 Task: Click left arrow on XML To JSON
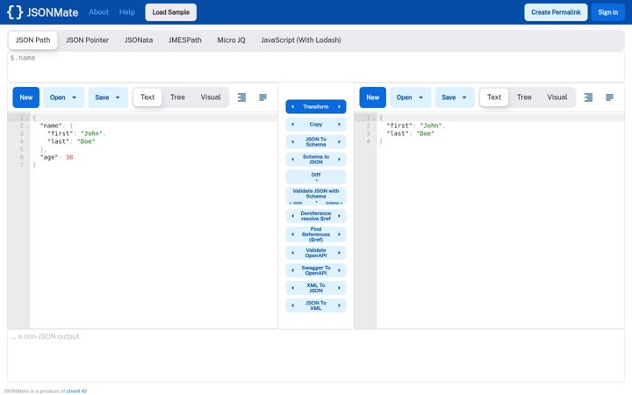(292, 288)
